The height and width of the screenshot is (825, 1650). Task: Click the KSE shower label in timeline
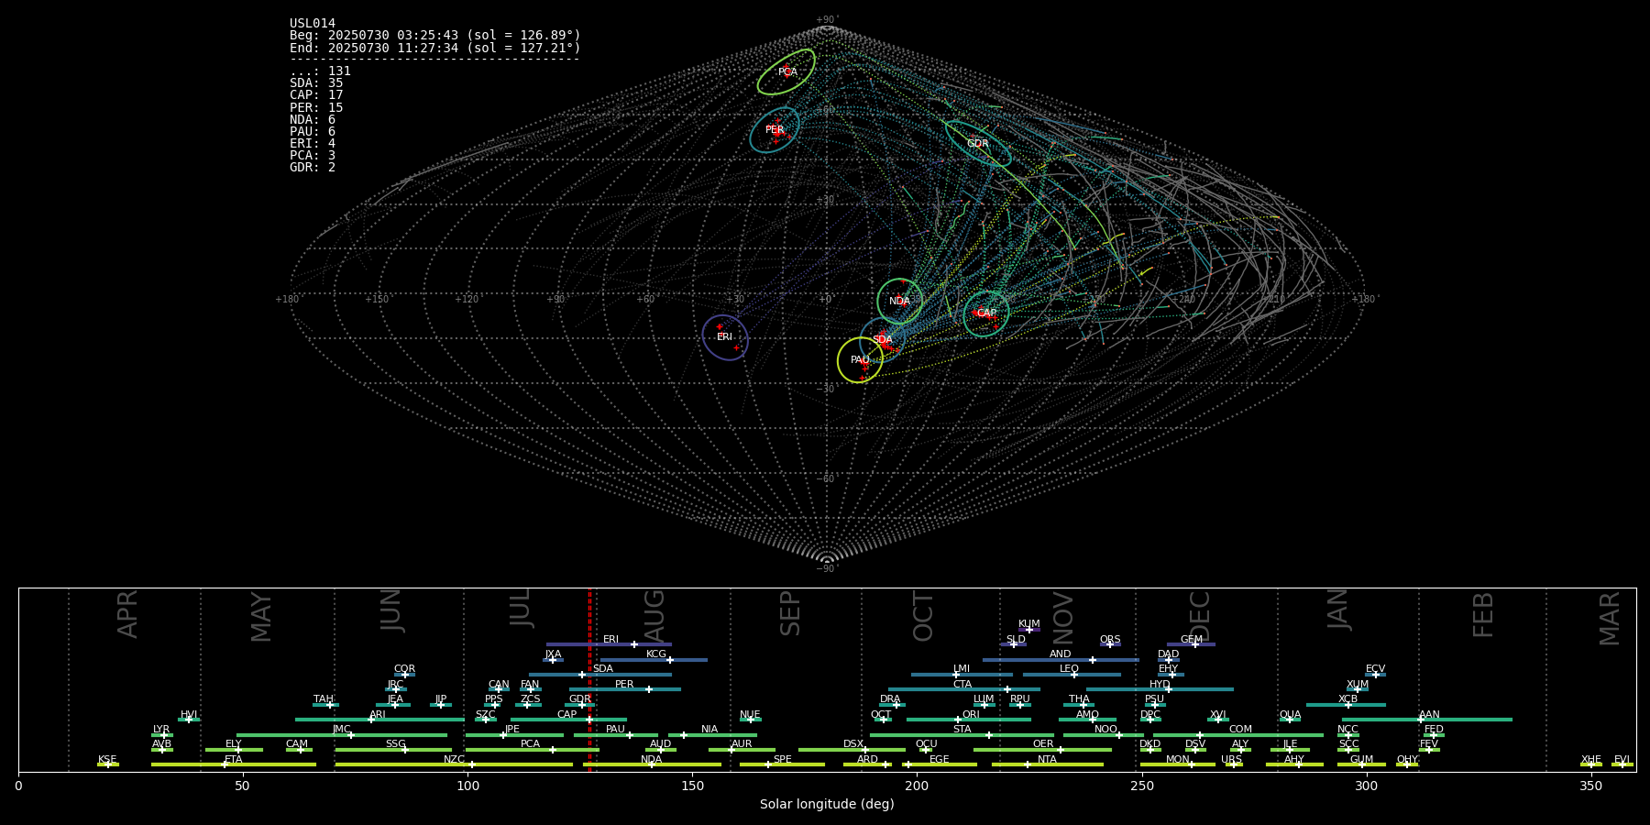click(107, 760)
